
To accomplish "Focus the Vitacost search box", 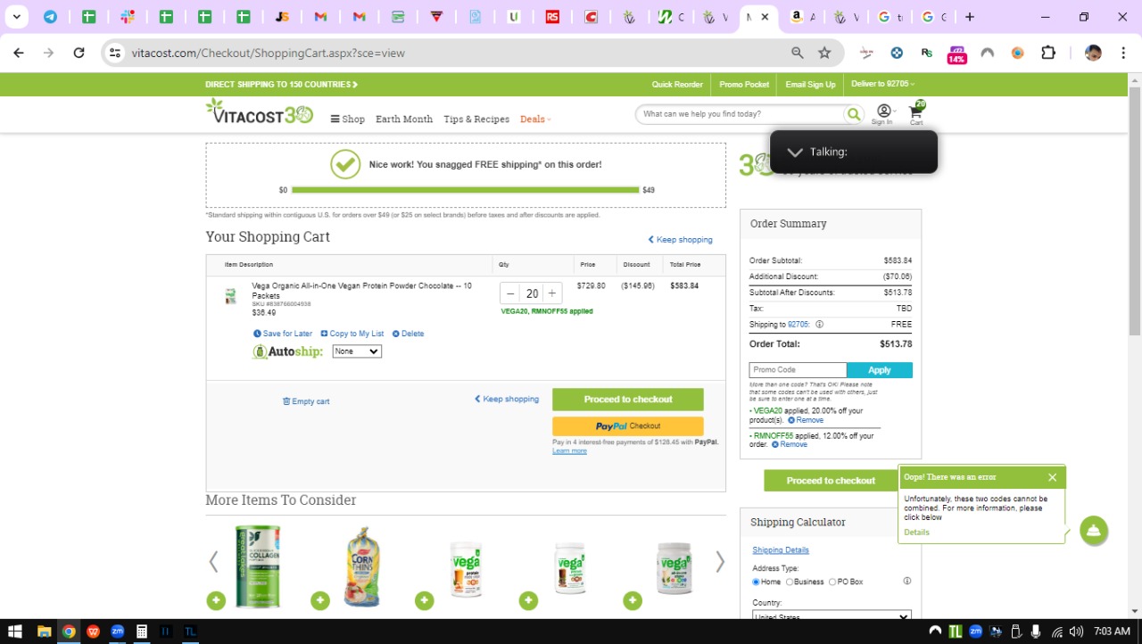I will 742,114.
